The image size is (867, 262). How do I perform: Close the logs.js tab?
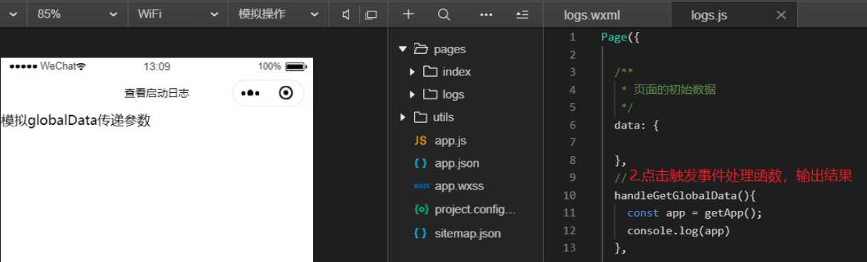click(781, 15)
